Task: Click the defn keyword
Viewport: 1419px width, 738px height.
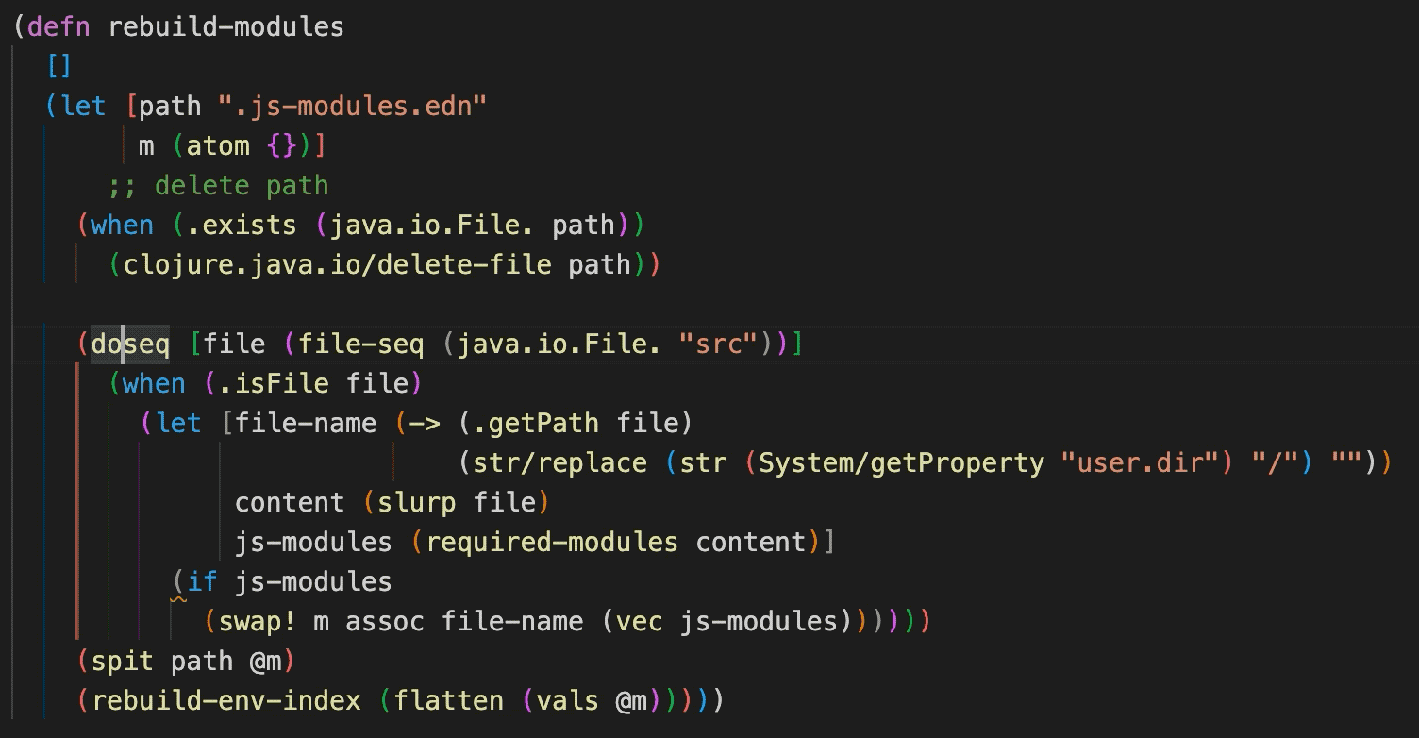Action: tap(59, 26)
